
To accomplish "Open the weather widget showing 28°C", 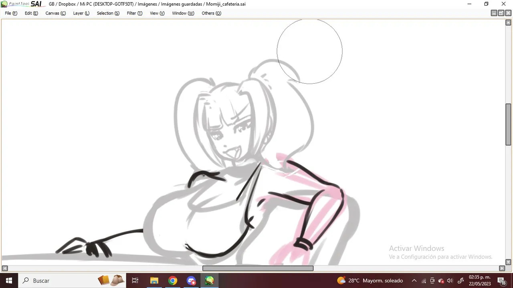I will click(x=370, y=280).
